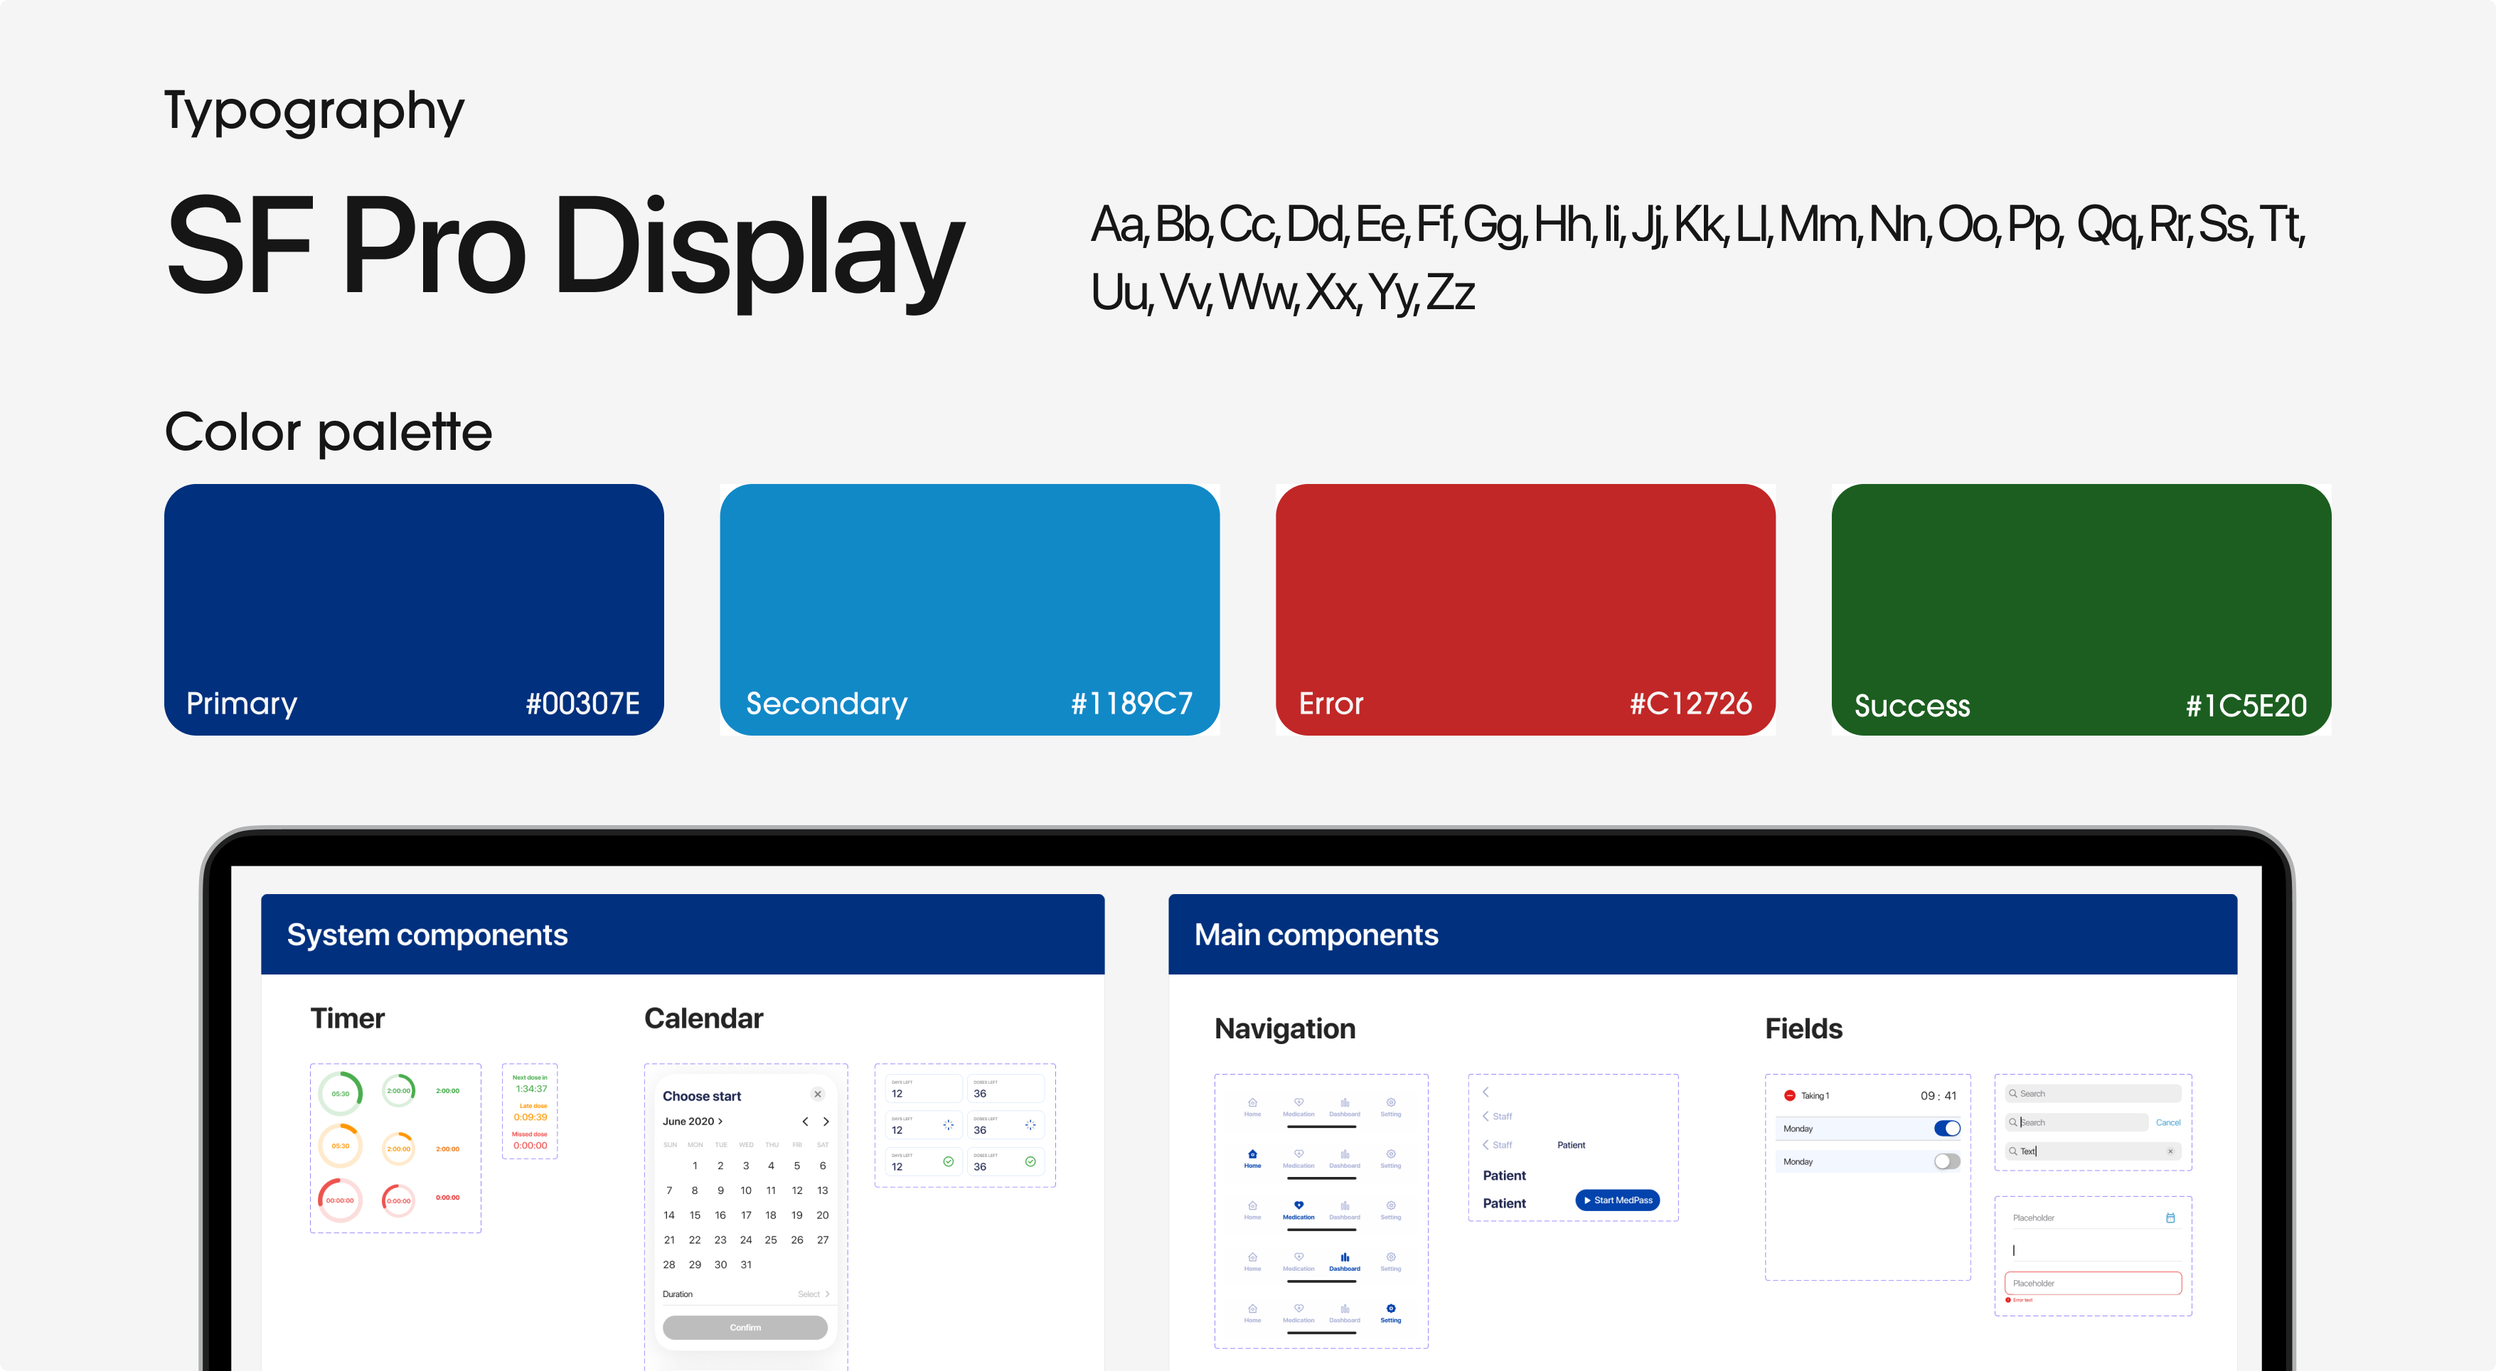Screen dimensions: 2496x1371
Task: Expand the June 2020 month picker
Action: pyautogui.click(x=692, y=1122)
